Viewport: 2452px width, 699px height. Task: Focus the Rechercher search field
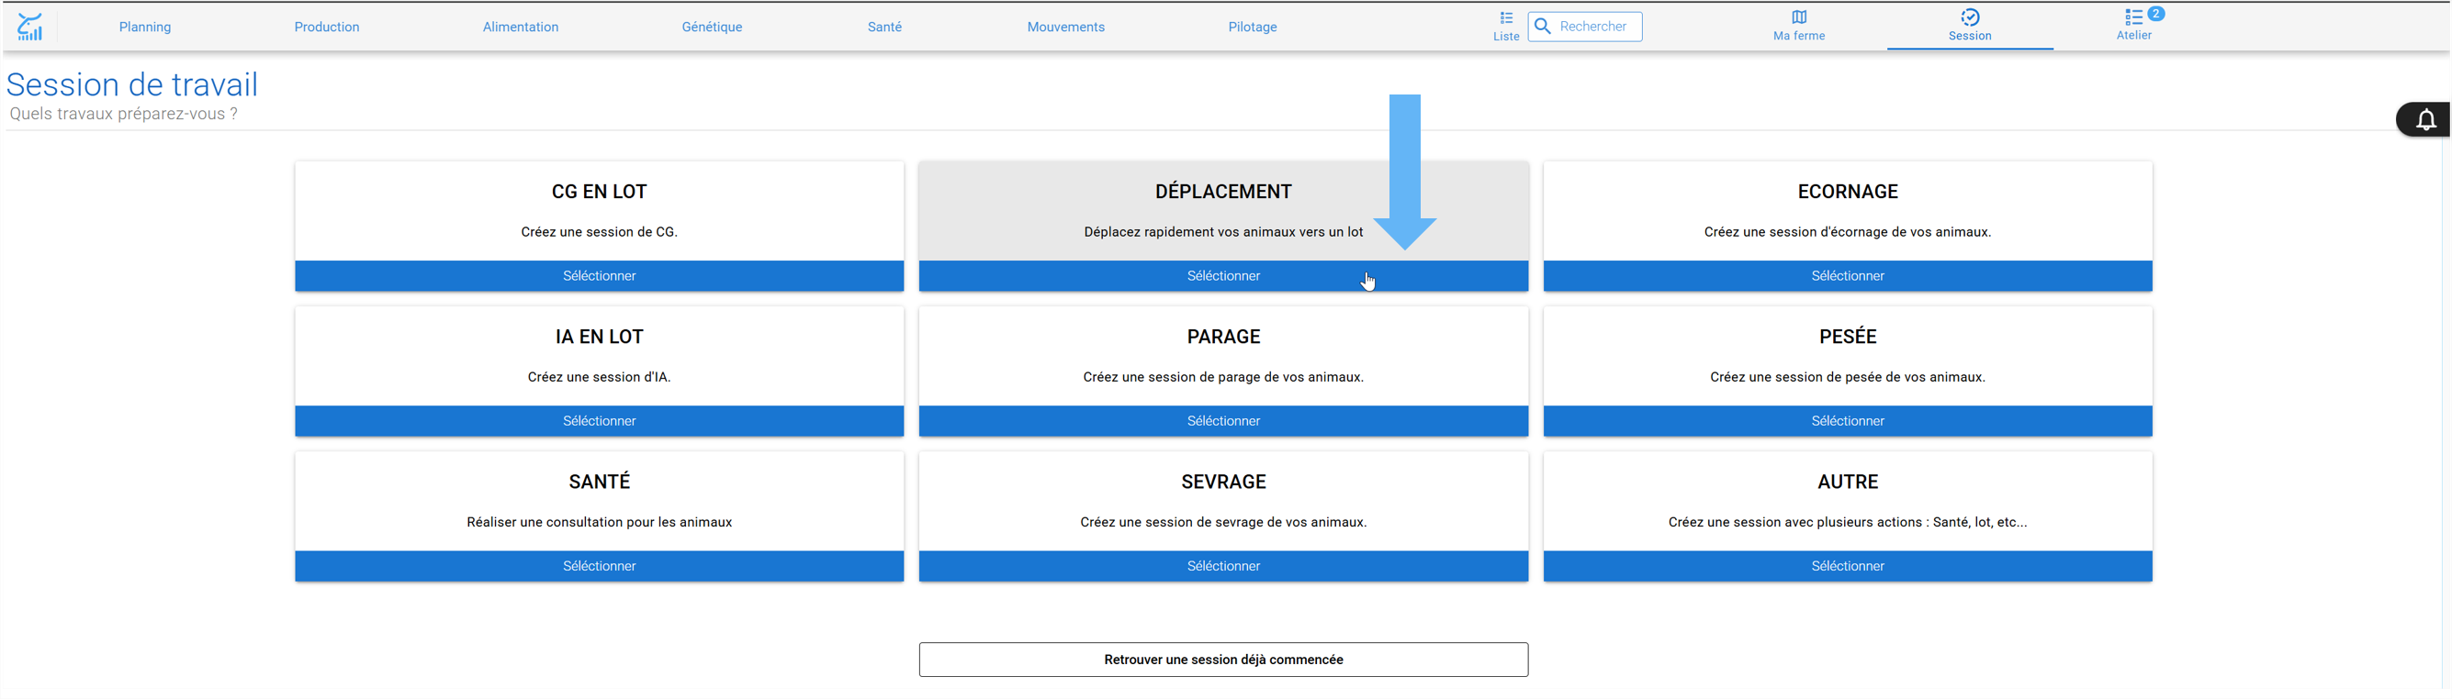[1585, 27]
